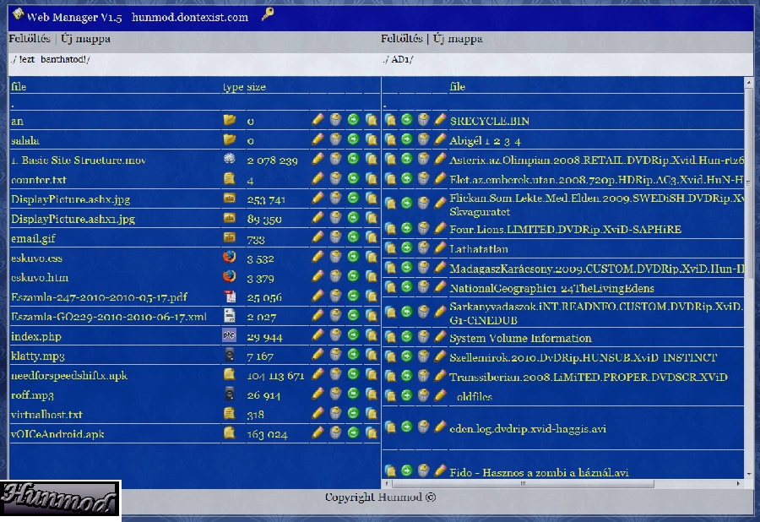760x522 pixels.
Task: Open the 'an' folder in left panel
Action: [x=17, y=121]
